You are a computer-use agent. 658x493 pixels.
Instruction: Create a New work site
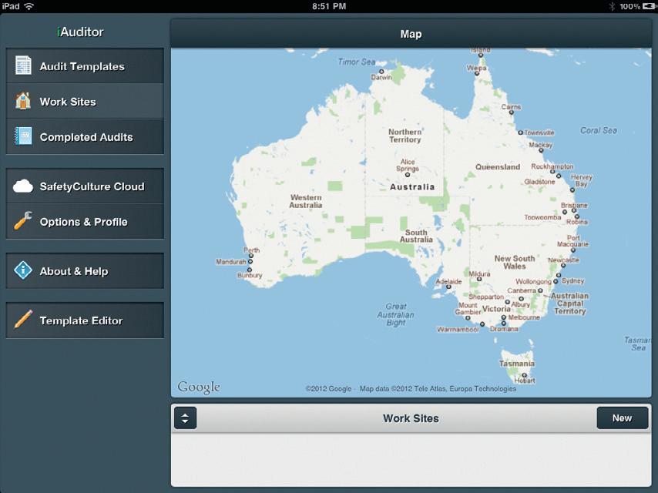pos(623,418)
